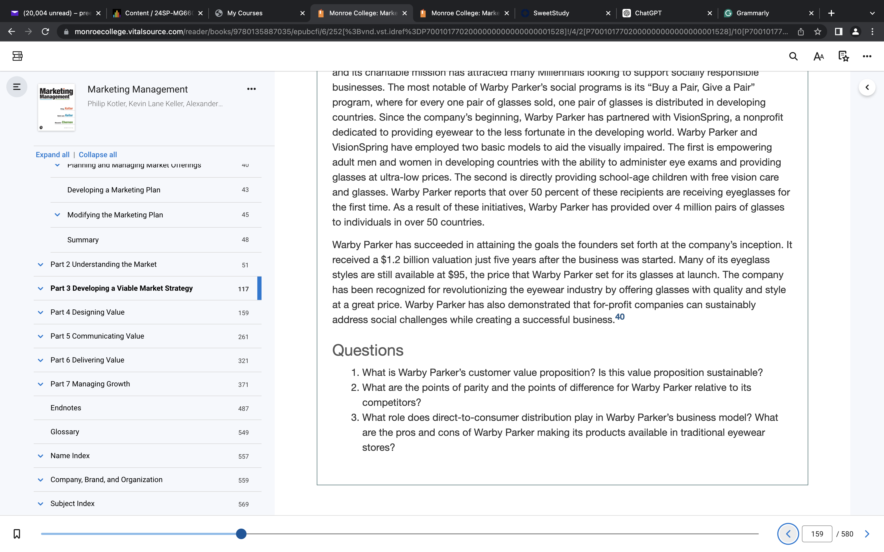
Task: Open text size settings (AA icon)
Action: click(x=818, y=56)
